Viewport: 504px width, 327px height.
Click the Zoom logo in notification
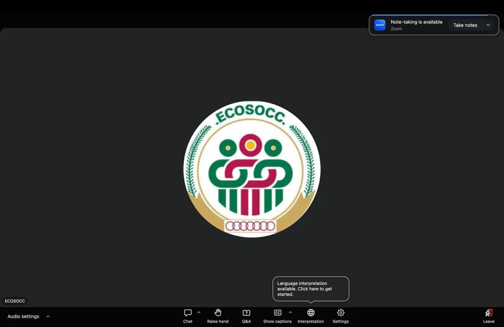pyautogui.click(x=380, y=25)
